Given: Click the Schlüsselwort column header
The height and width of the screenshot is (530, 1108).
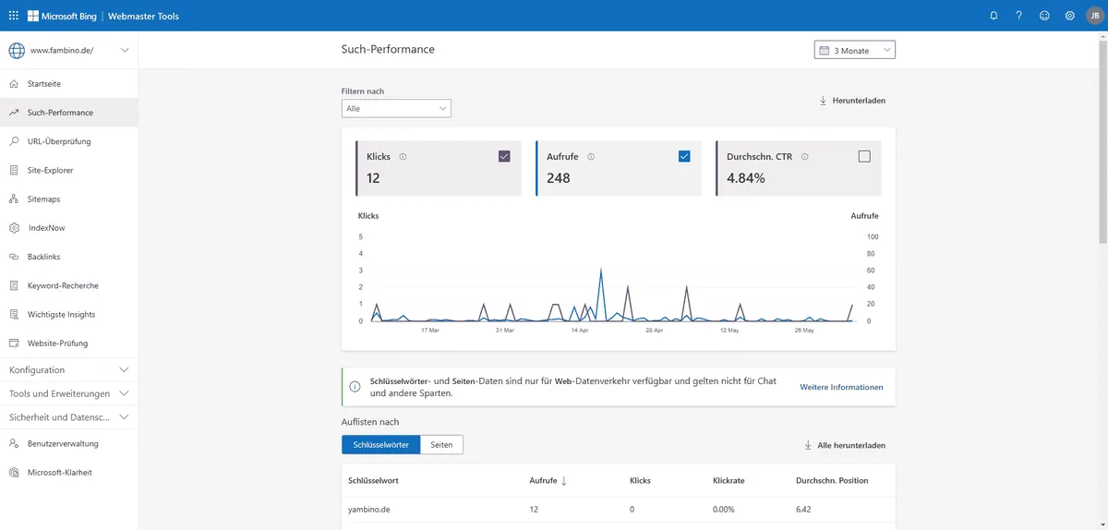Looking at the screenshot, I should pyautogui.click(x=373, y=481).
